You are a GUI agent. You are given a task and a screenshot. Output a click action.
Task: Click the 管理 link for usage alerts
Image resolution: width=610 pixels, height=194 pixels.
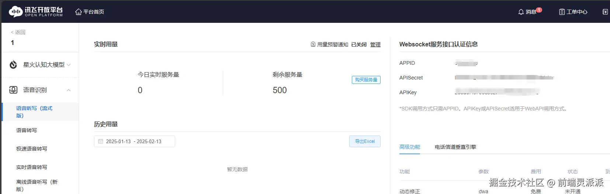[x=375, y=45]
